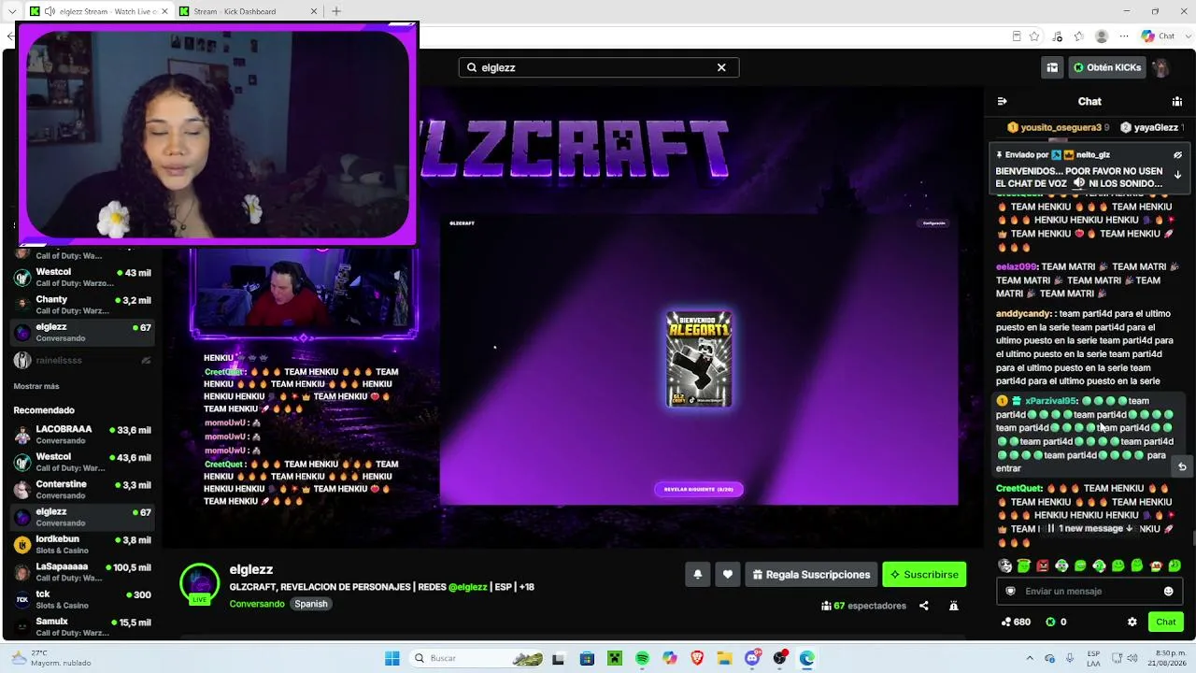Expand the pinned message with down arrow
This screenshot has height=673, width=1196.
(x=1177, y=175)
